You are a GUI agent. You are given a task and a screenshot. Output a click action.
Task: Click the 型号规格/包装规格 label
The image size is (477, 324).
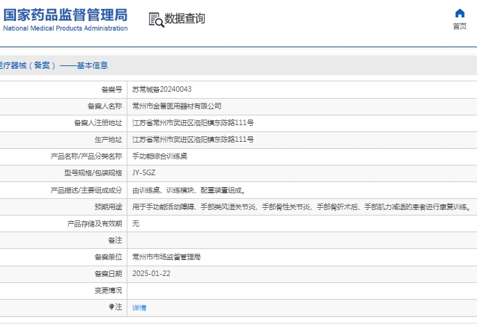click(93, 173)
